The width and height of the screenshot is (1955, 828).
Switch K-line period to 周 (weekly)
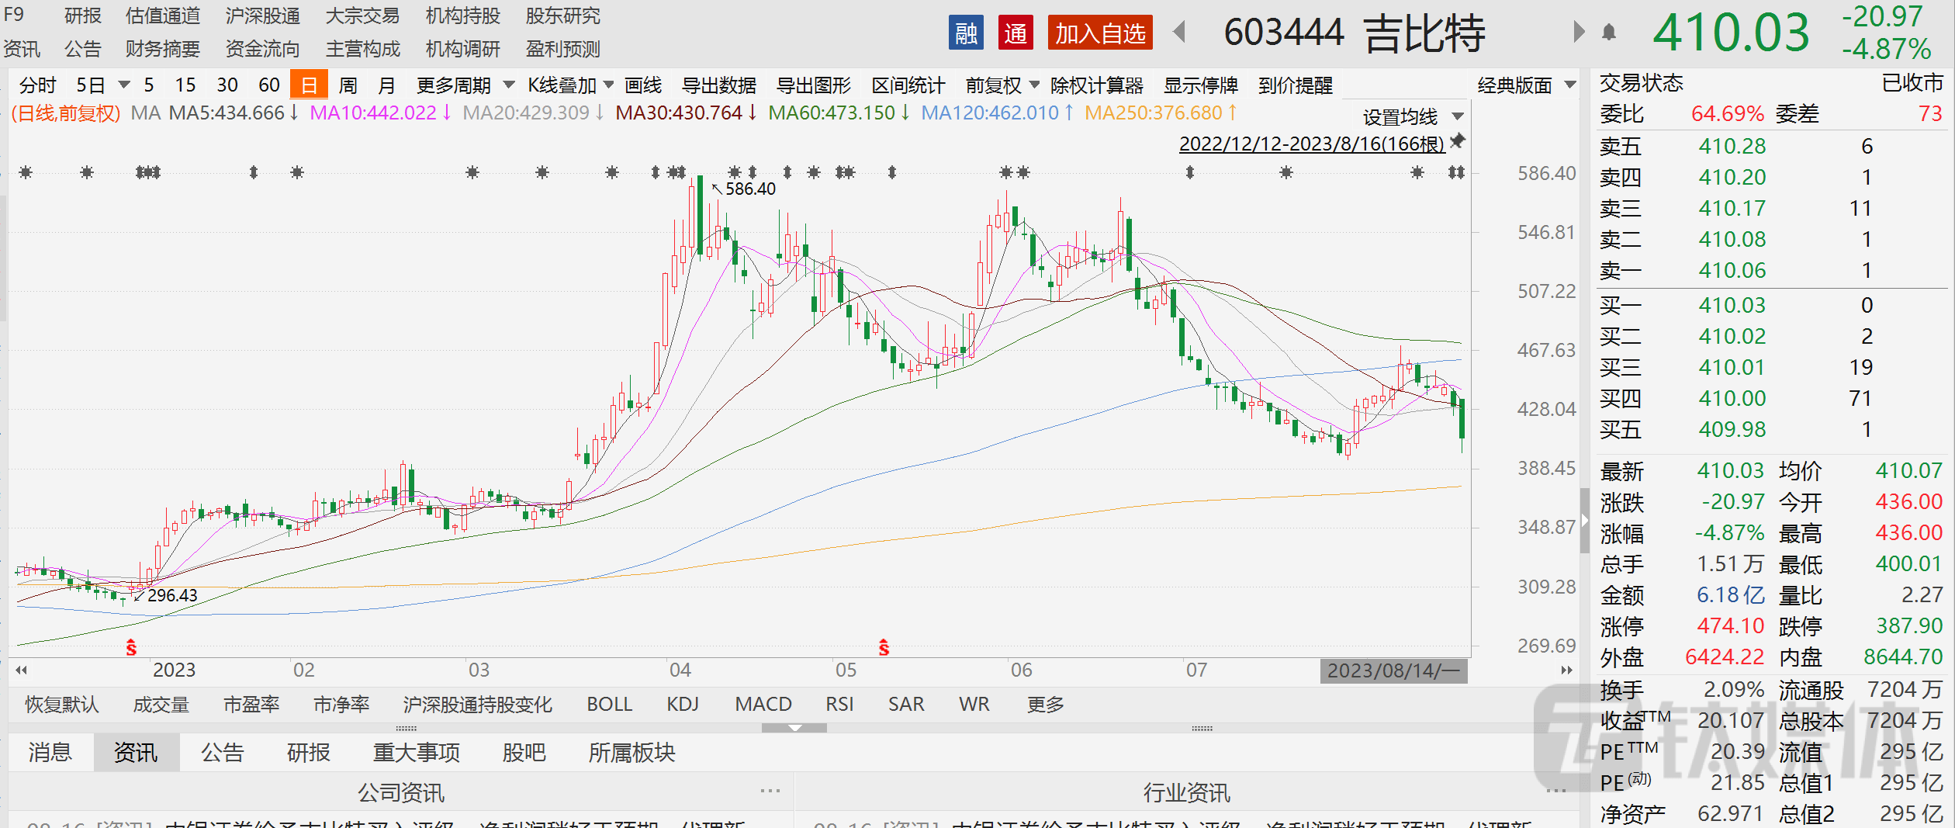[x=348, y=85]
